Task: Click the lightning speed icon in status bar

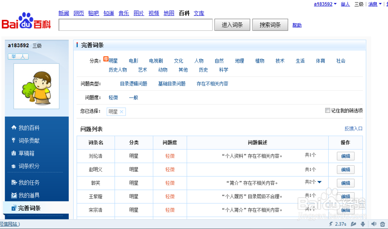Action: coord(331,224)
